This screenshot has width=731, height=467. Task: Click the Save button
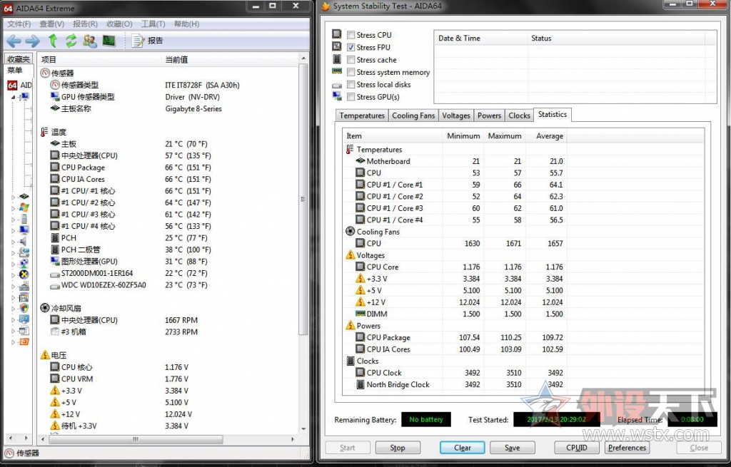coord(512,448)
